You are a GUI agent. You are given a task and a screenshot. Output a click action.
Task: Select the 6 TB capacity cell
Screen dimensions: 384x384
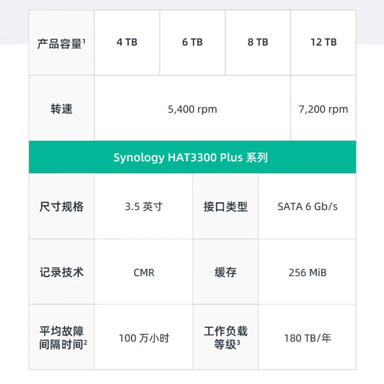click(x=192, y=43)
